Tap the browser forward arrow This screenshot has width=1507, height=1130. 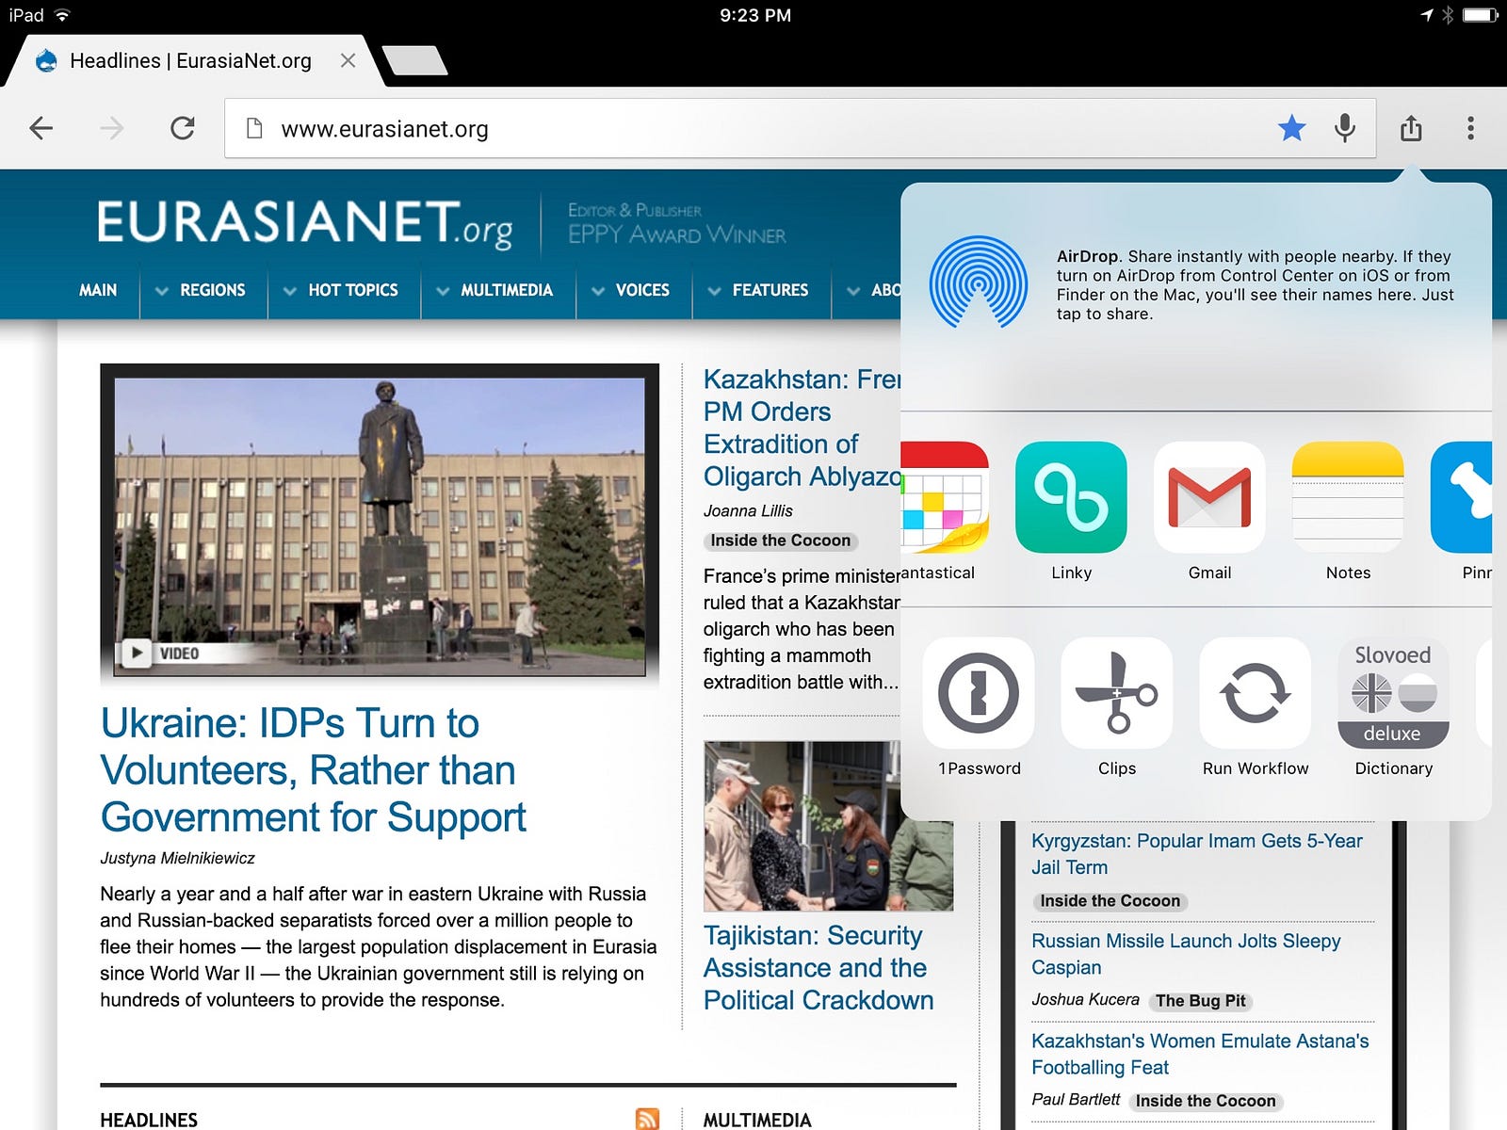(112, 128)
